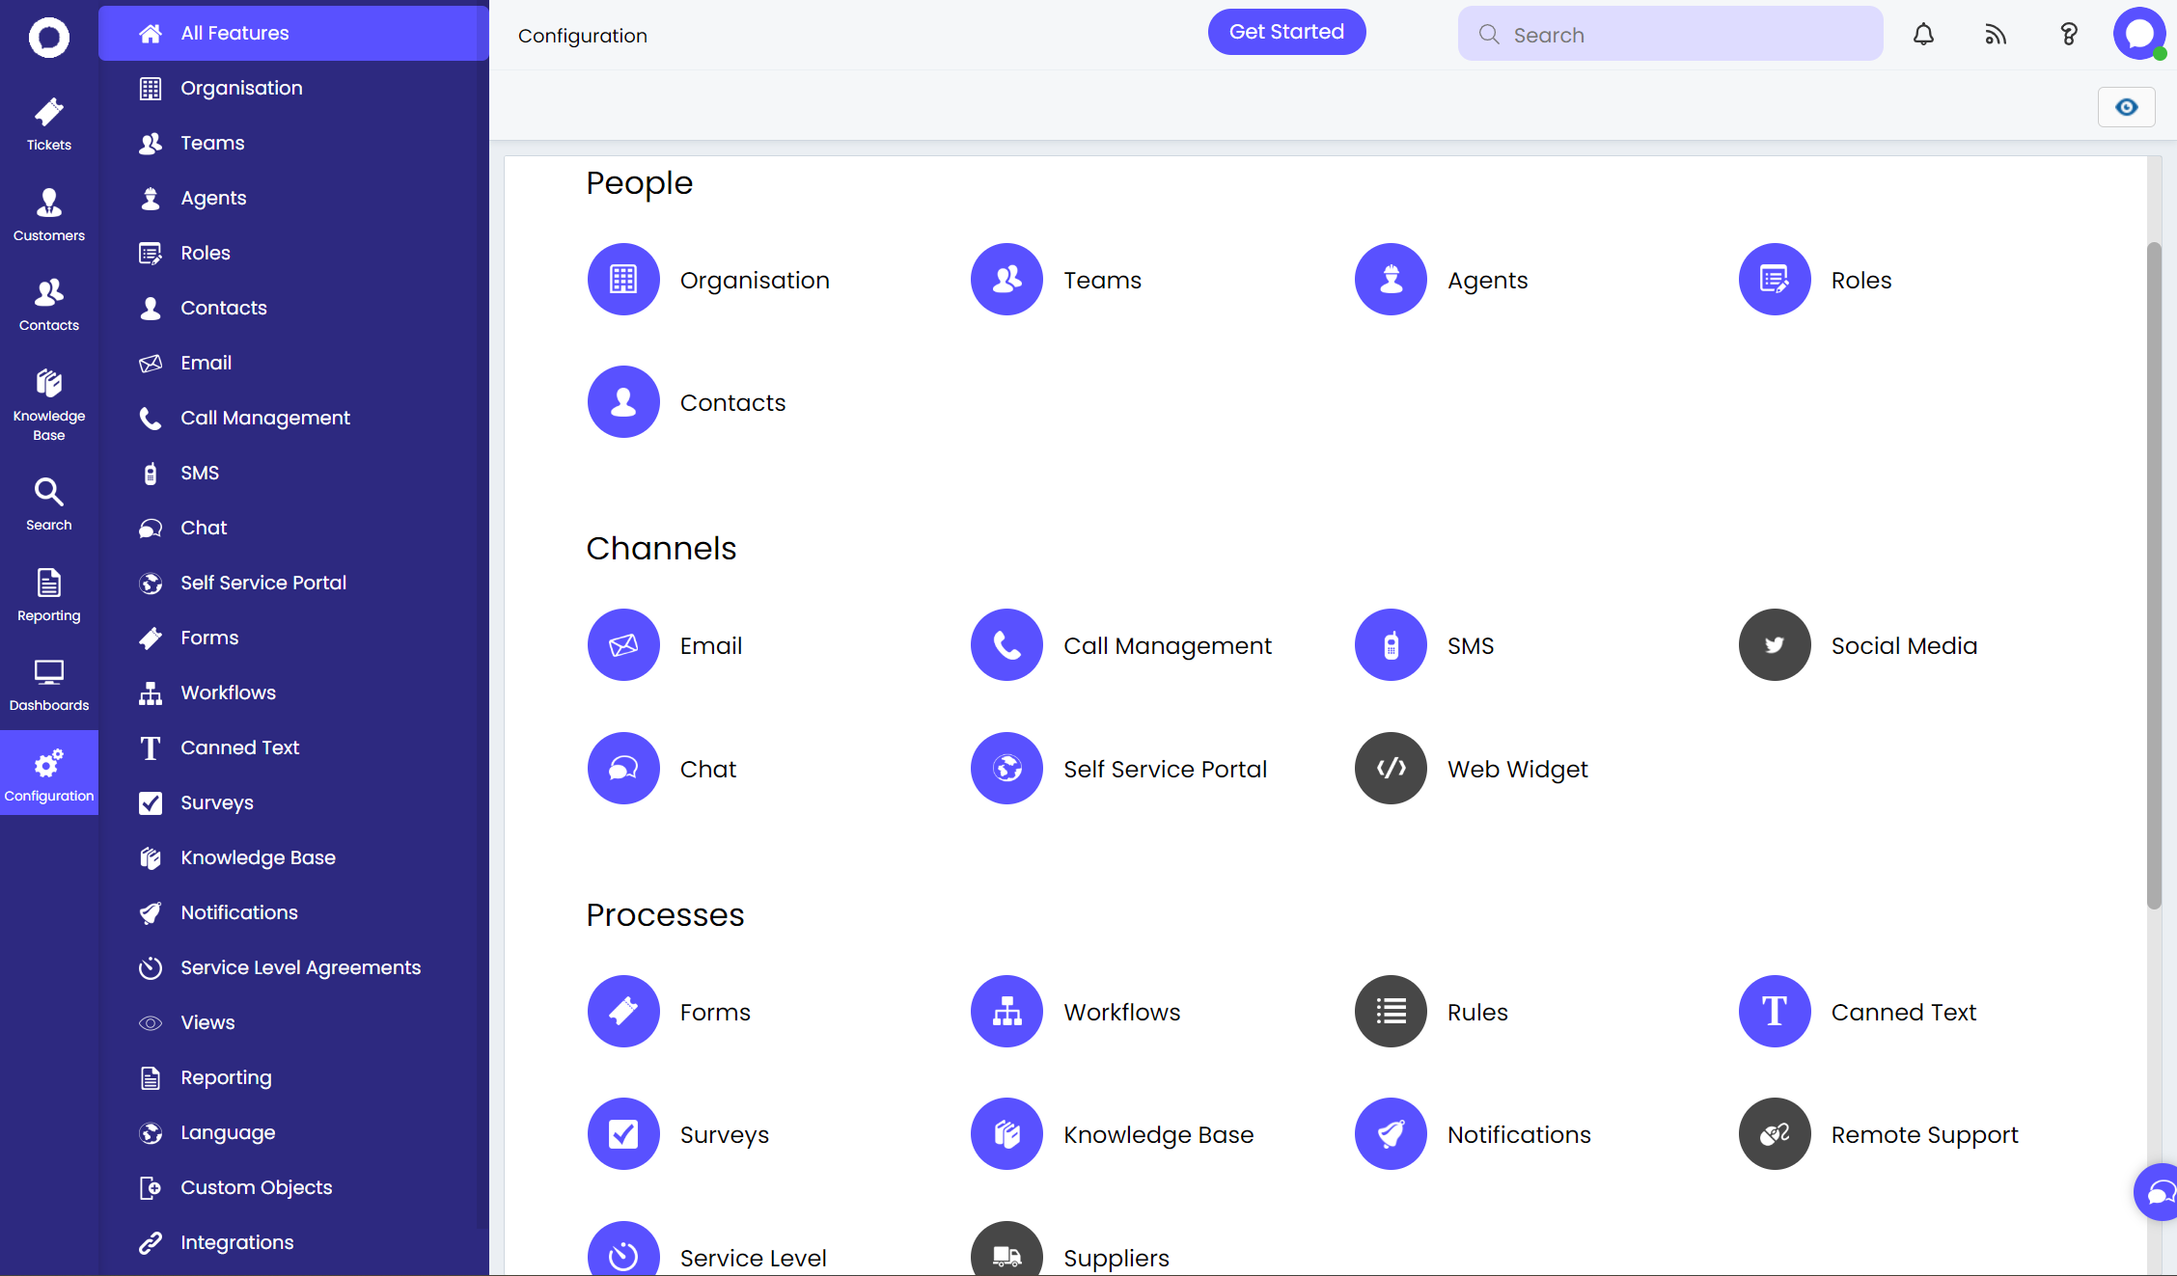Image resolution: width=2177 pixels, height=1276 pixels.
Task: Click the Get Started button
Action: (1288, 32)
